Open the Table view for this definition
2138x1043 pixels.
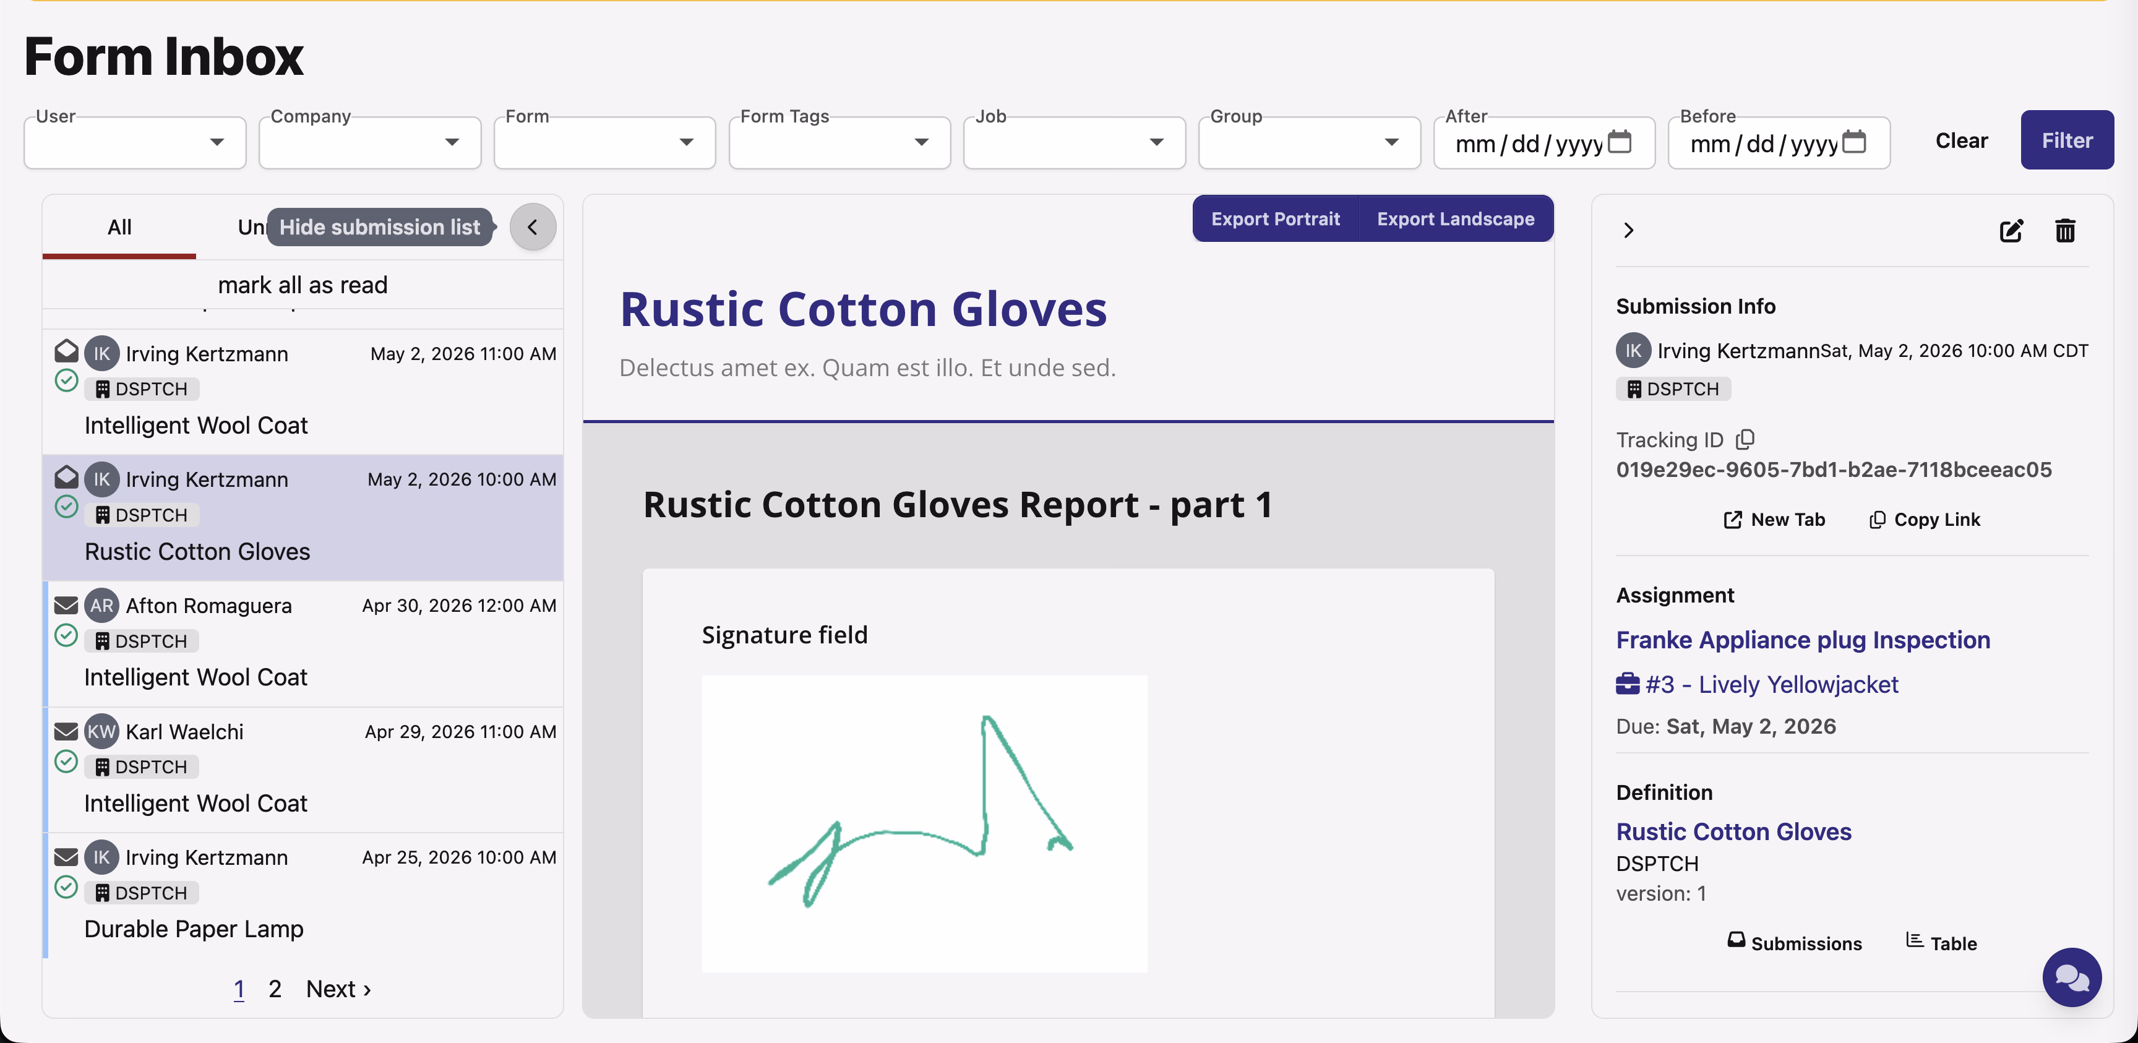1941,943
